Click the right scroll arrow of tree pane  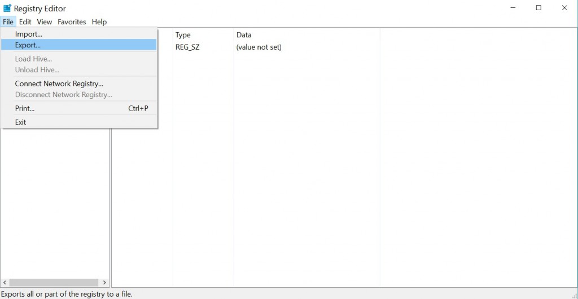104,282
